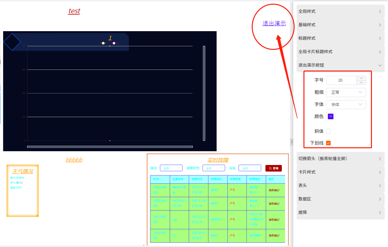Image resolution: width=388 pixels, height=247 pixels.
Task: Toggle chart legend series 1 marker
Action: [103, 43]
